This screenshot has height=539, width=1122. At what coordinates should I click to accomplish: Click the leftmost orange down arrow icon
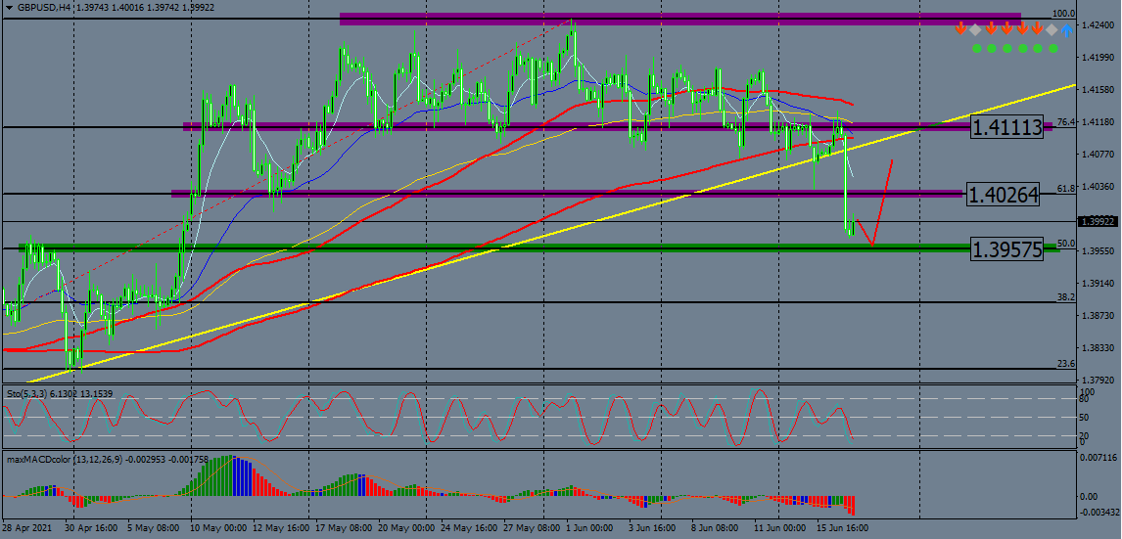(960, 29)
